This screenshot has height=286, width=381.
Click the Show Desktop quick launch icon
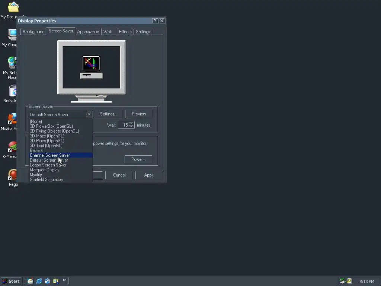30,281
